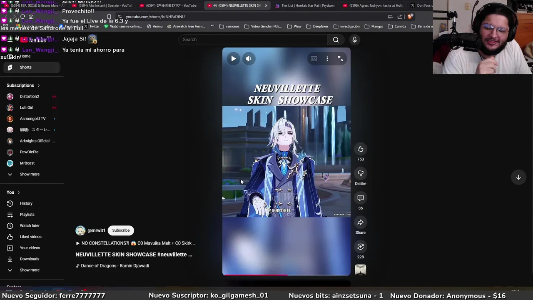Viewport: 533px width, 300px height.
Task: Click the magnifier search button
Action: tap(336, 40)
